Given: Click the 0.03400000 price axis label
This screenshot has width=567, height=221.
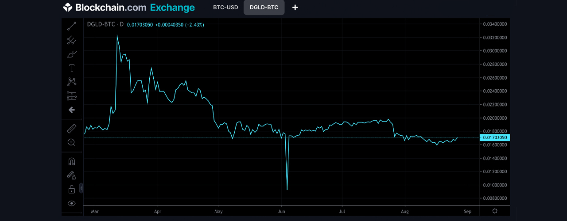Looking at the screenshot, I should (495, 24).
